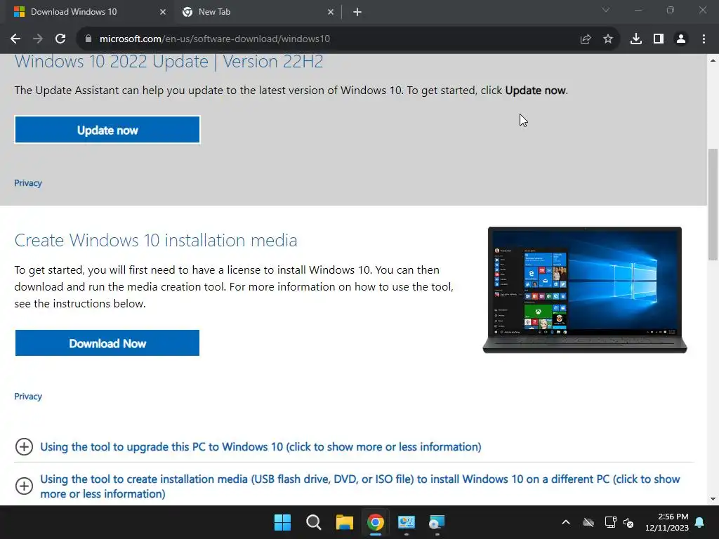Screen dimensions: 719x539
Task: Expand upgrade this PC section plus icon
Action: click(24, 447)
